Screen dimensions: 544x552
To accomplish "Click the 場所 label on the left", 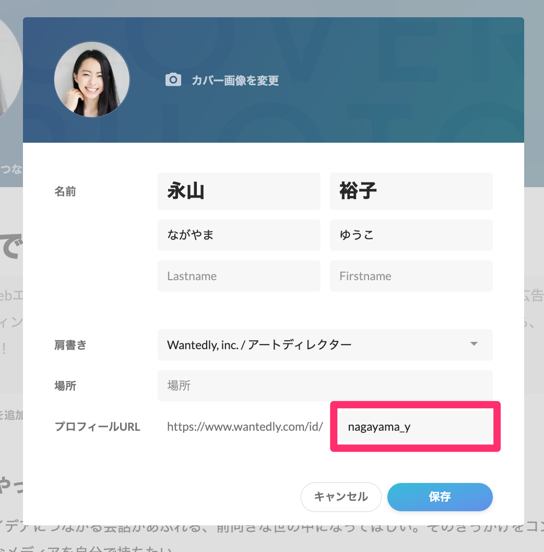I will pyautogui.click(x=65, y=386).
